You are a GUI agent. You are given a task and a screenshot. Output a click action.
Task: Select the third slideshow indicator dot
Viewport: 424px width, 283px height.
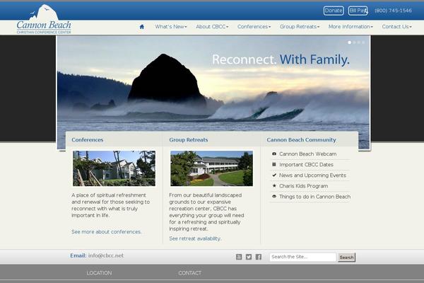tap(359, 42)
